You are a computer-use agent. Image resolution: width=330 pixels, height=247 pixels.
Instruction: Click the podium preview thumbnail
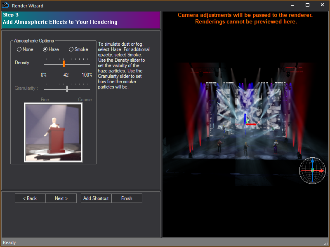(54, 132)
